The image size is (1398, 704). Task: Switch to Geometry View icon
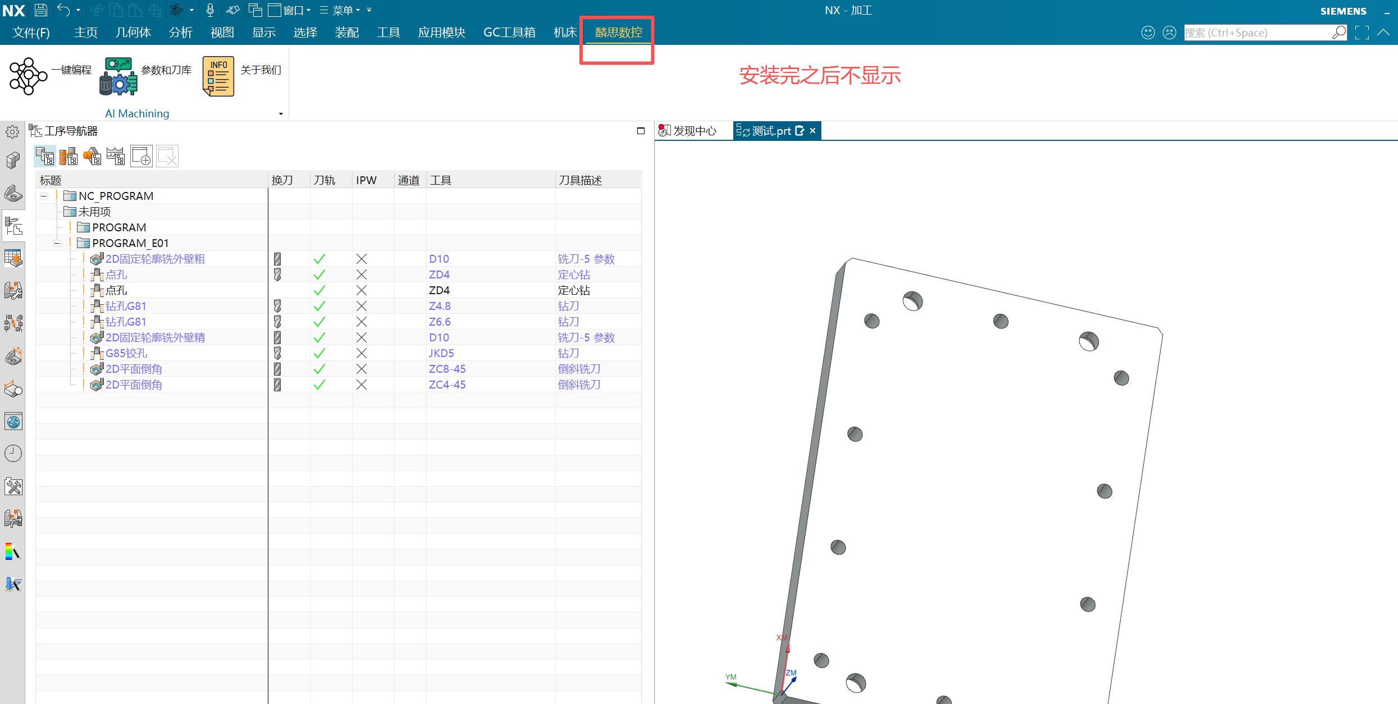[92, 156]
